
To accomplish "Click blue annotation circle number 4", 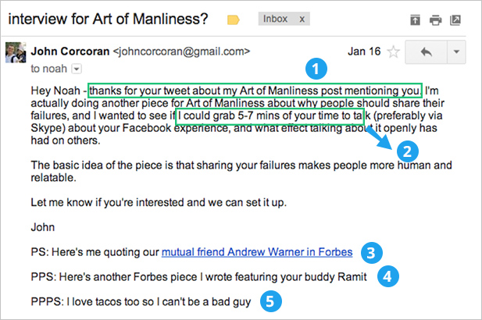I will (x=388, y=276).
